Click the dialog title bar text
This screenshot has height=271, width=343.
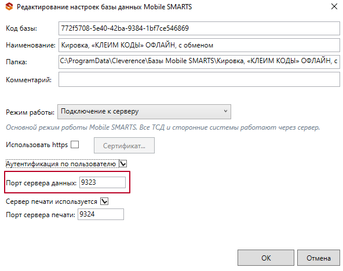pos(104,7)
